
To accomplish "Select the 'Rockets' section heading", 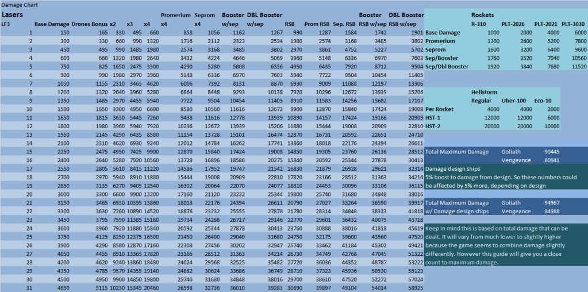I will [483, 15].
